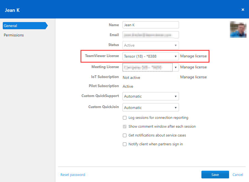Open the Custom QuickJoin dropdown
Screen dimensions: 249x182
click(151, 108)
